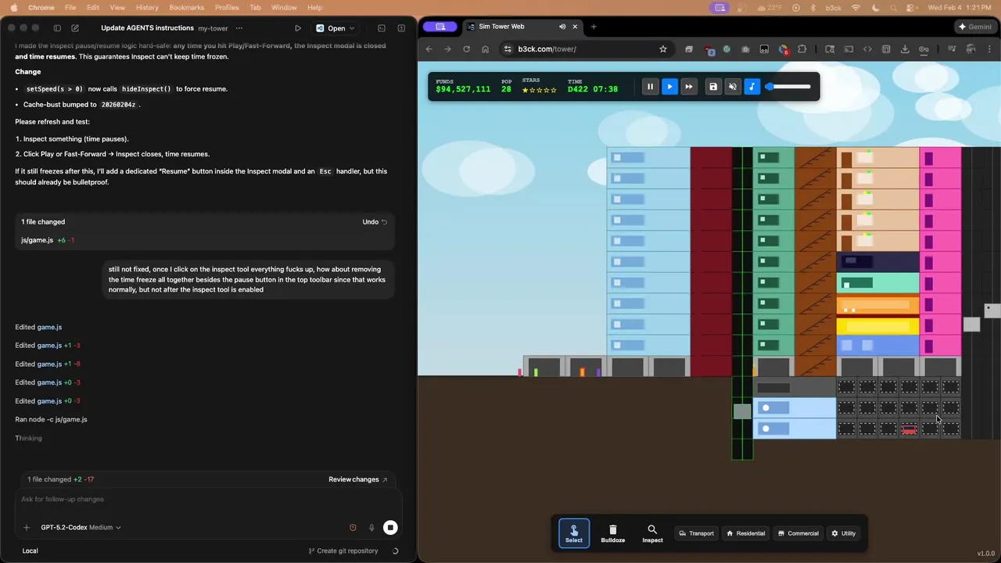Open the js/game.js changed file row

tap(205, 240)
